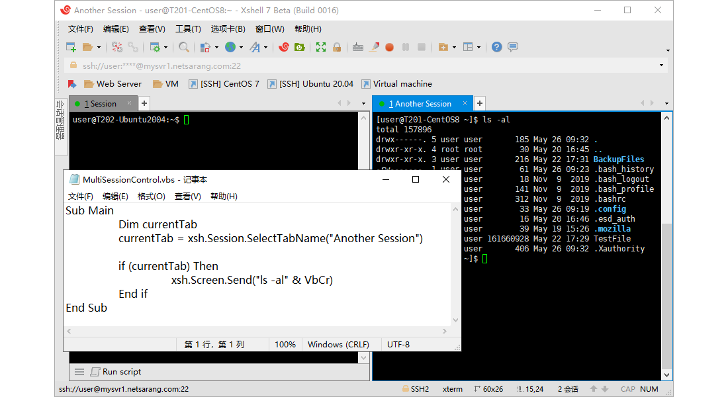Click Notepad's vertical scrollbar down arrow

click(455, 320)
